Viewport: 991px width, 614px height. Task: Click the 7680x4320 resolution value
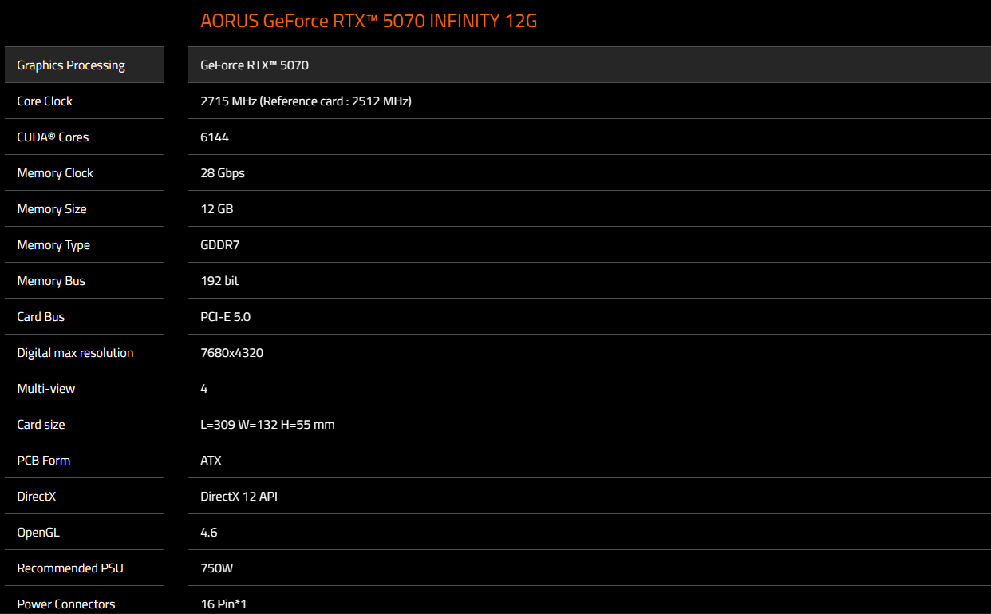coord(232,353)
